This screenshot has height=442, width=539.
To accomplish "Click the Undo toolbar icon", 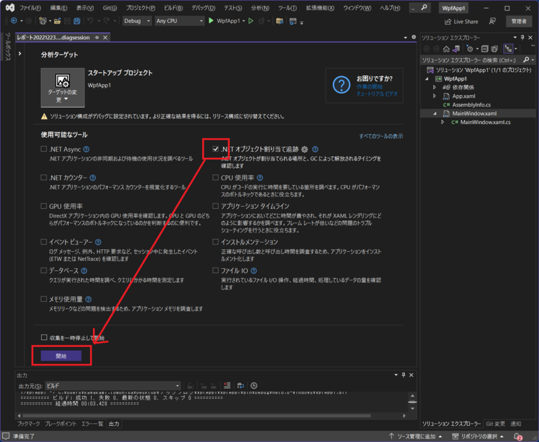I will tap(90, 21).
